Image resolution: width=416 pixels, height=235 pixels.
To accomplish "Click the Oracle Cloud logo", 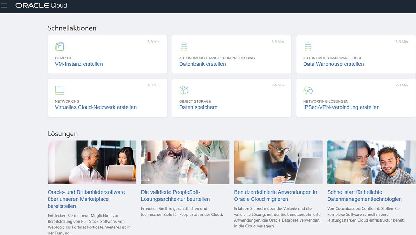I will click(x=41, y=6).
